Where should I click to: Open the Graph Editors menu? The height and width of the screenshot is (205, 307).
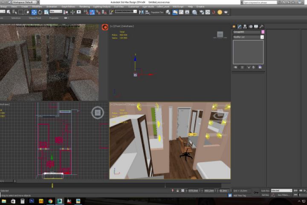click(68, 7)
